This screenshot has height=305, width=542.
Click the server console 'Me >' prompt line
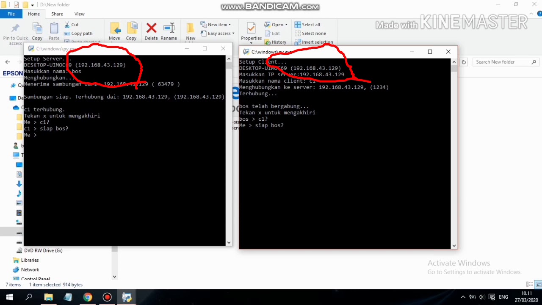[30, 135]
